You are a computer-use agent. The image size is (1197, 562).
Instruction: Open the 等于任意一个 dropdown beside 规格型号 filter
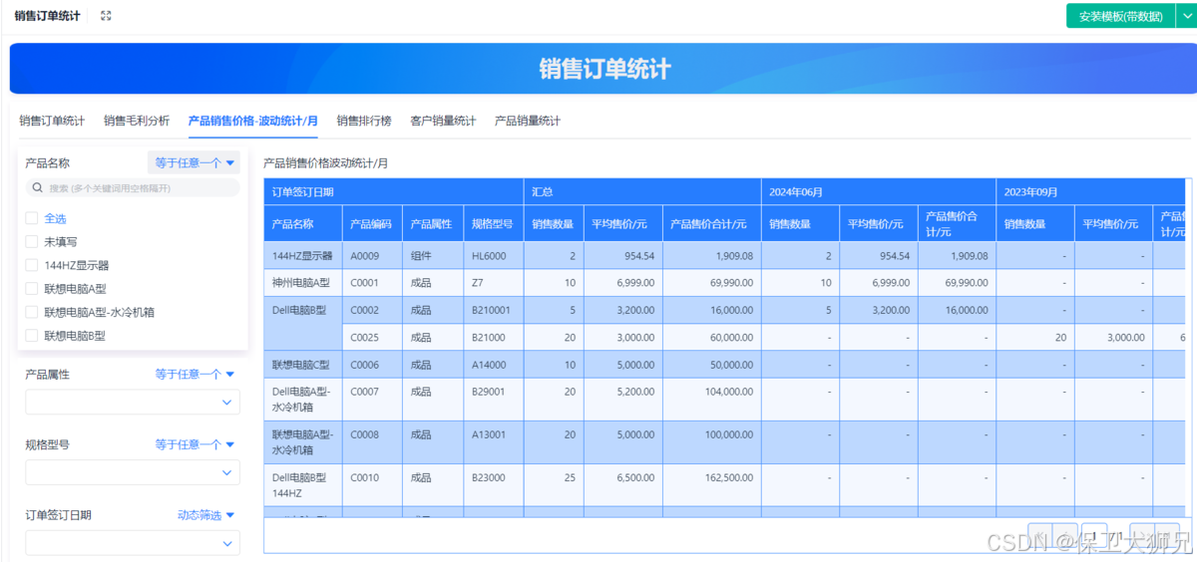pyautogui.click(x=195, y=444)
